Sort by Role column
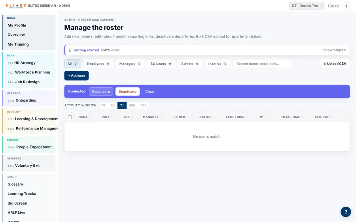This screenshot has height=222, width=356. (107, 117)
